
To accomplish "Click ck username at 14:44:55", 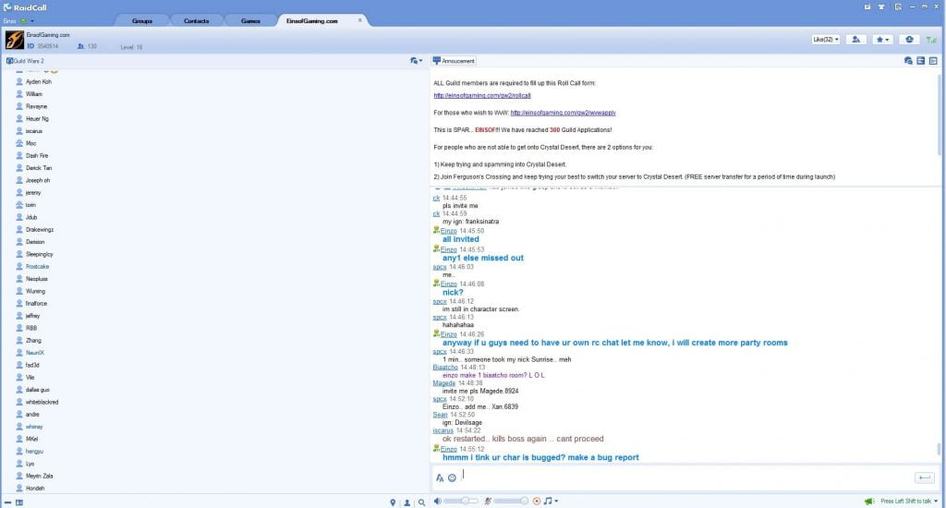I will click(436, 198).
